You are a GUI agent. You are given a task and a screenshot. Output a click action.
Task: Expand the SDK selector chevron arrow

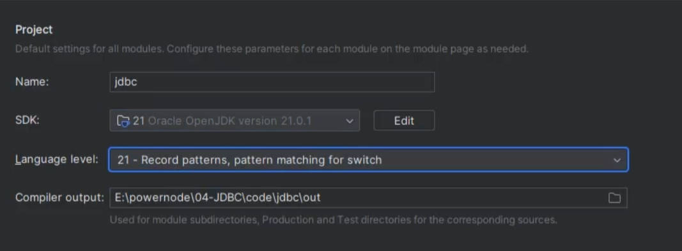[350, 121]
